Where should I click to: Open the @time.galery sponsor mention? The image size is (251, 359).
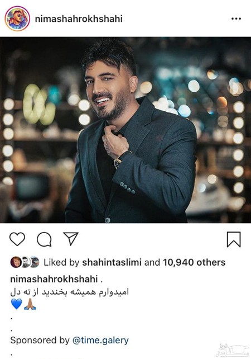click(100, 340)
